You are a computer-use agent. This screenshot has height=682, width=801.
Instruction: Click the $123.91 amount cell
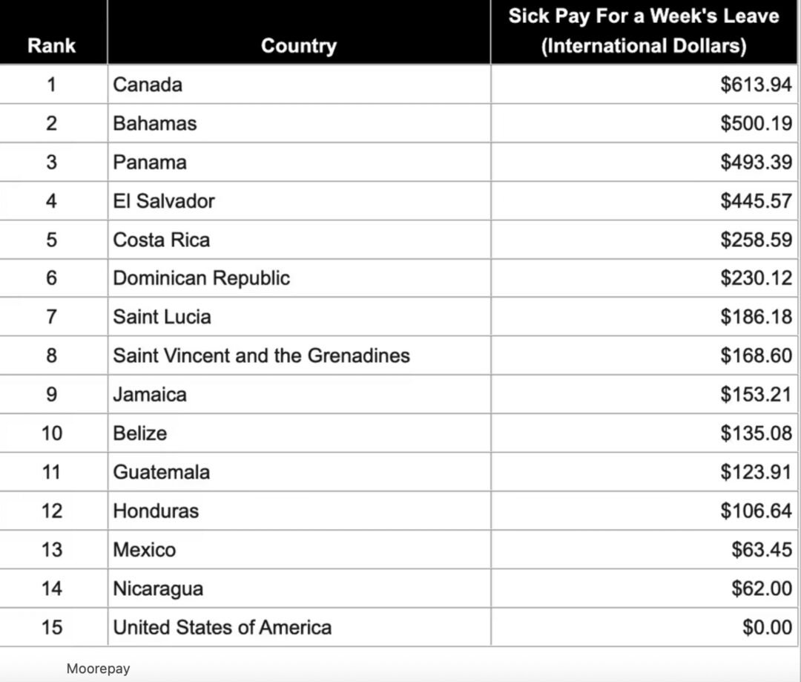(756, 472)
